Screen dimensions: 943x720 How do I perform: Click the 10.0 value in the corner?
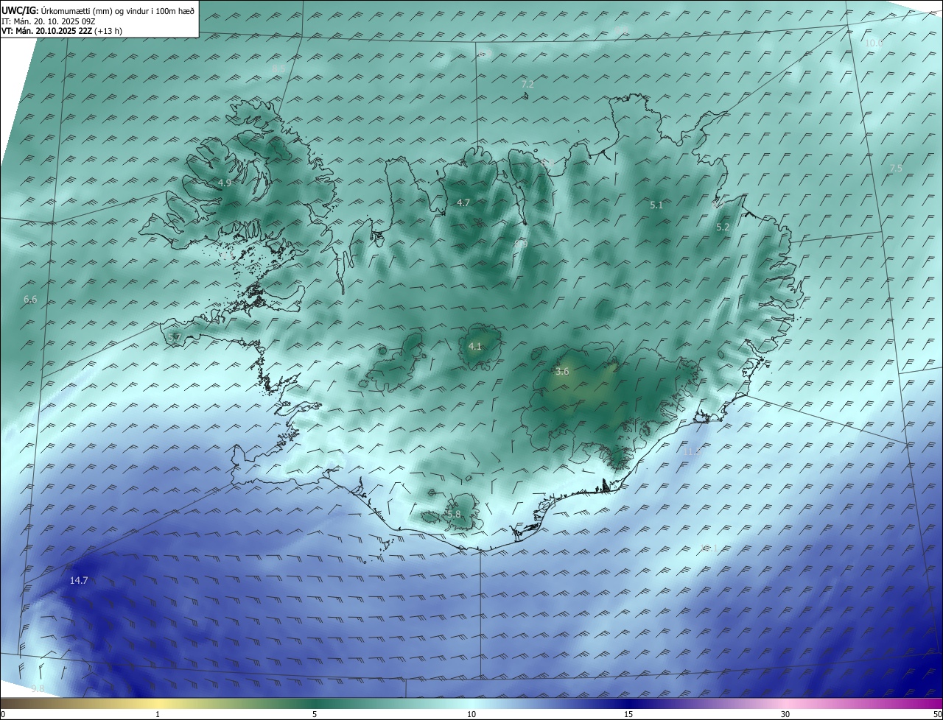coord(874,43)
